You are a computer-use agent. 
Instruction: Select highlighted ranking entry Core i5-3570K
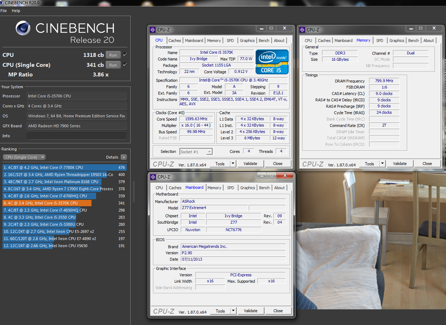[x=64, y=203]
